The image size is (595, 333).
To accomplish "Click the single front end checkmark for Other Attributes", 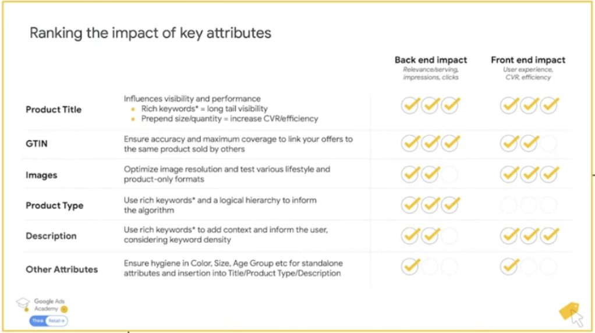I will (509, 266).
